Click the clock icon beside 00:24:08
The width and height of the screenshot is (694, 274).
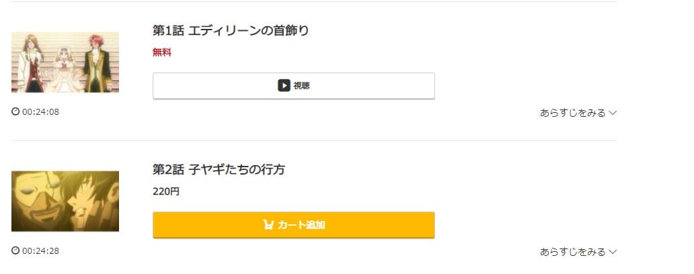(15, 111)
